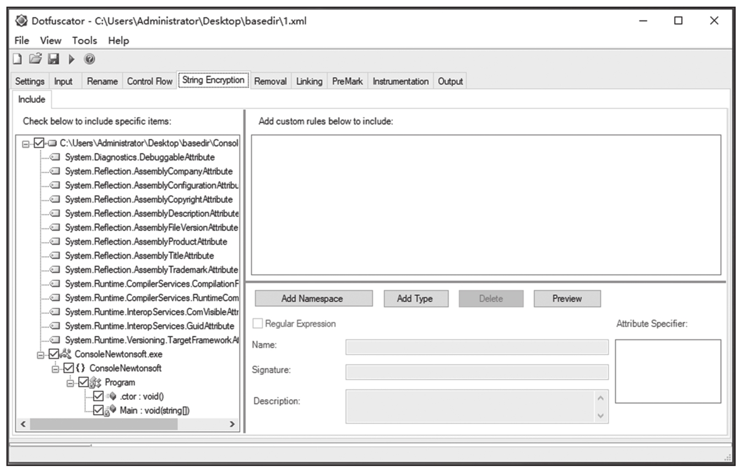Click Description field scroll down arrow
Viewport: 742px width, 472px height.
click(600, 415)
